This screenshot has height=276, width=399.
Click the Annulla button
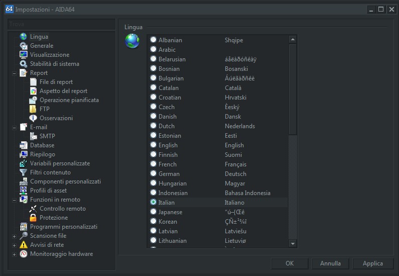(330, 263)
